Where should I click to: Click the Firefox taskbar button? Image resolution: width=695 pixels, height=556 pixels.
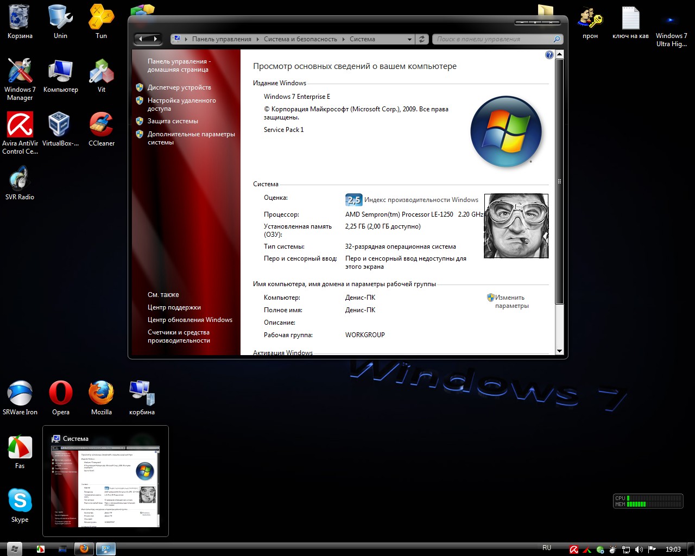coord(84,549)
